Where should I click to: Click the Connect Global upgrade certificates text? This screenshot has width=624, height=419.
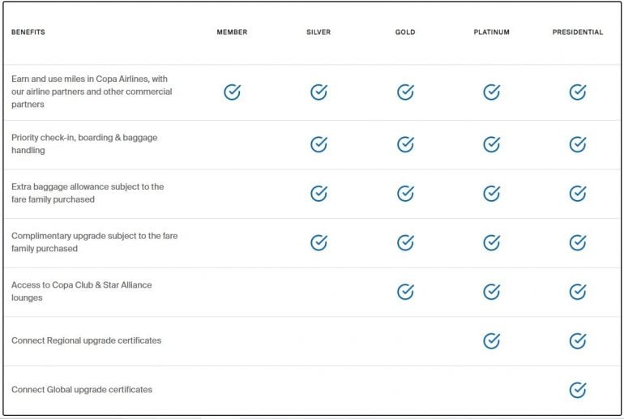click(82, 390)
